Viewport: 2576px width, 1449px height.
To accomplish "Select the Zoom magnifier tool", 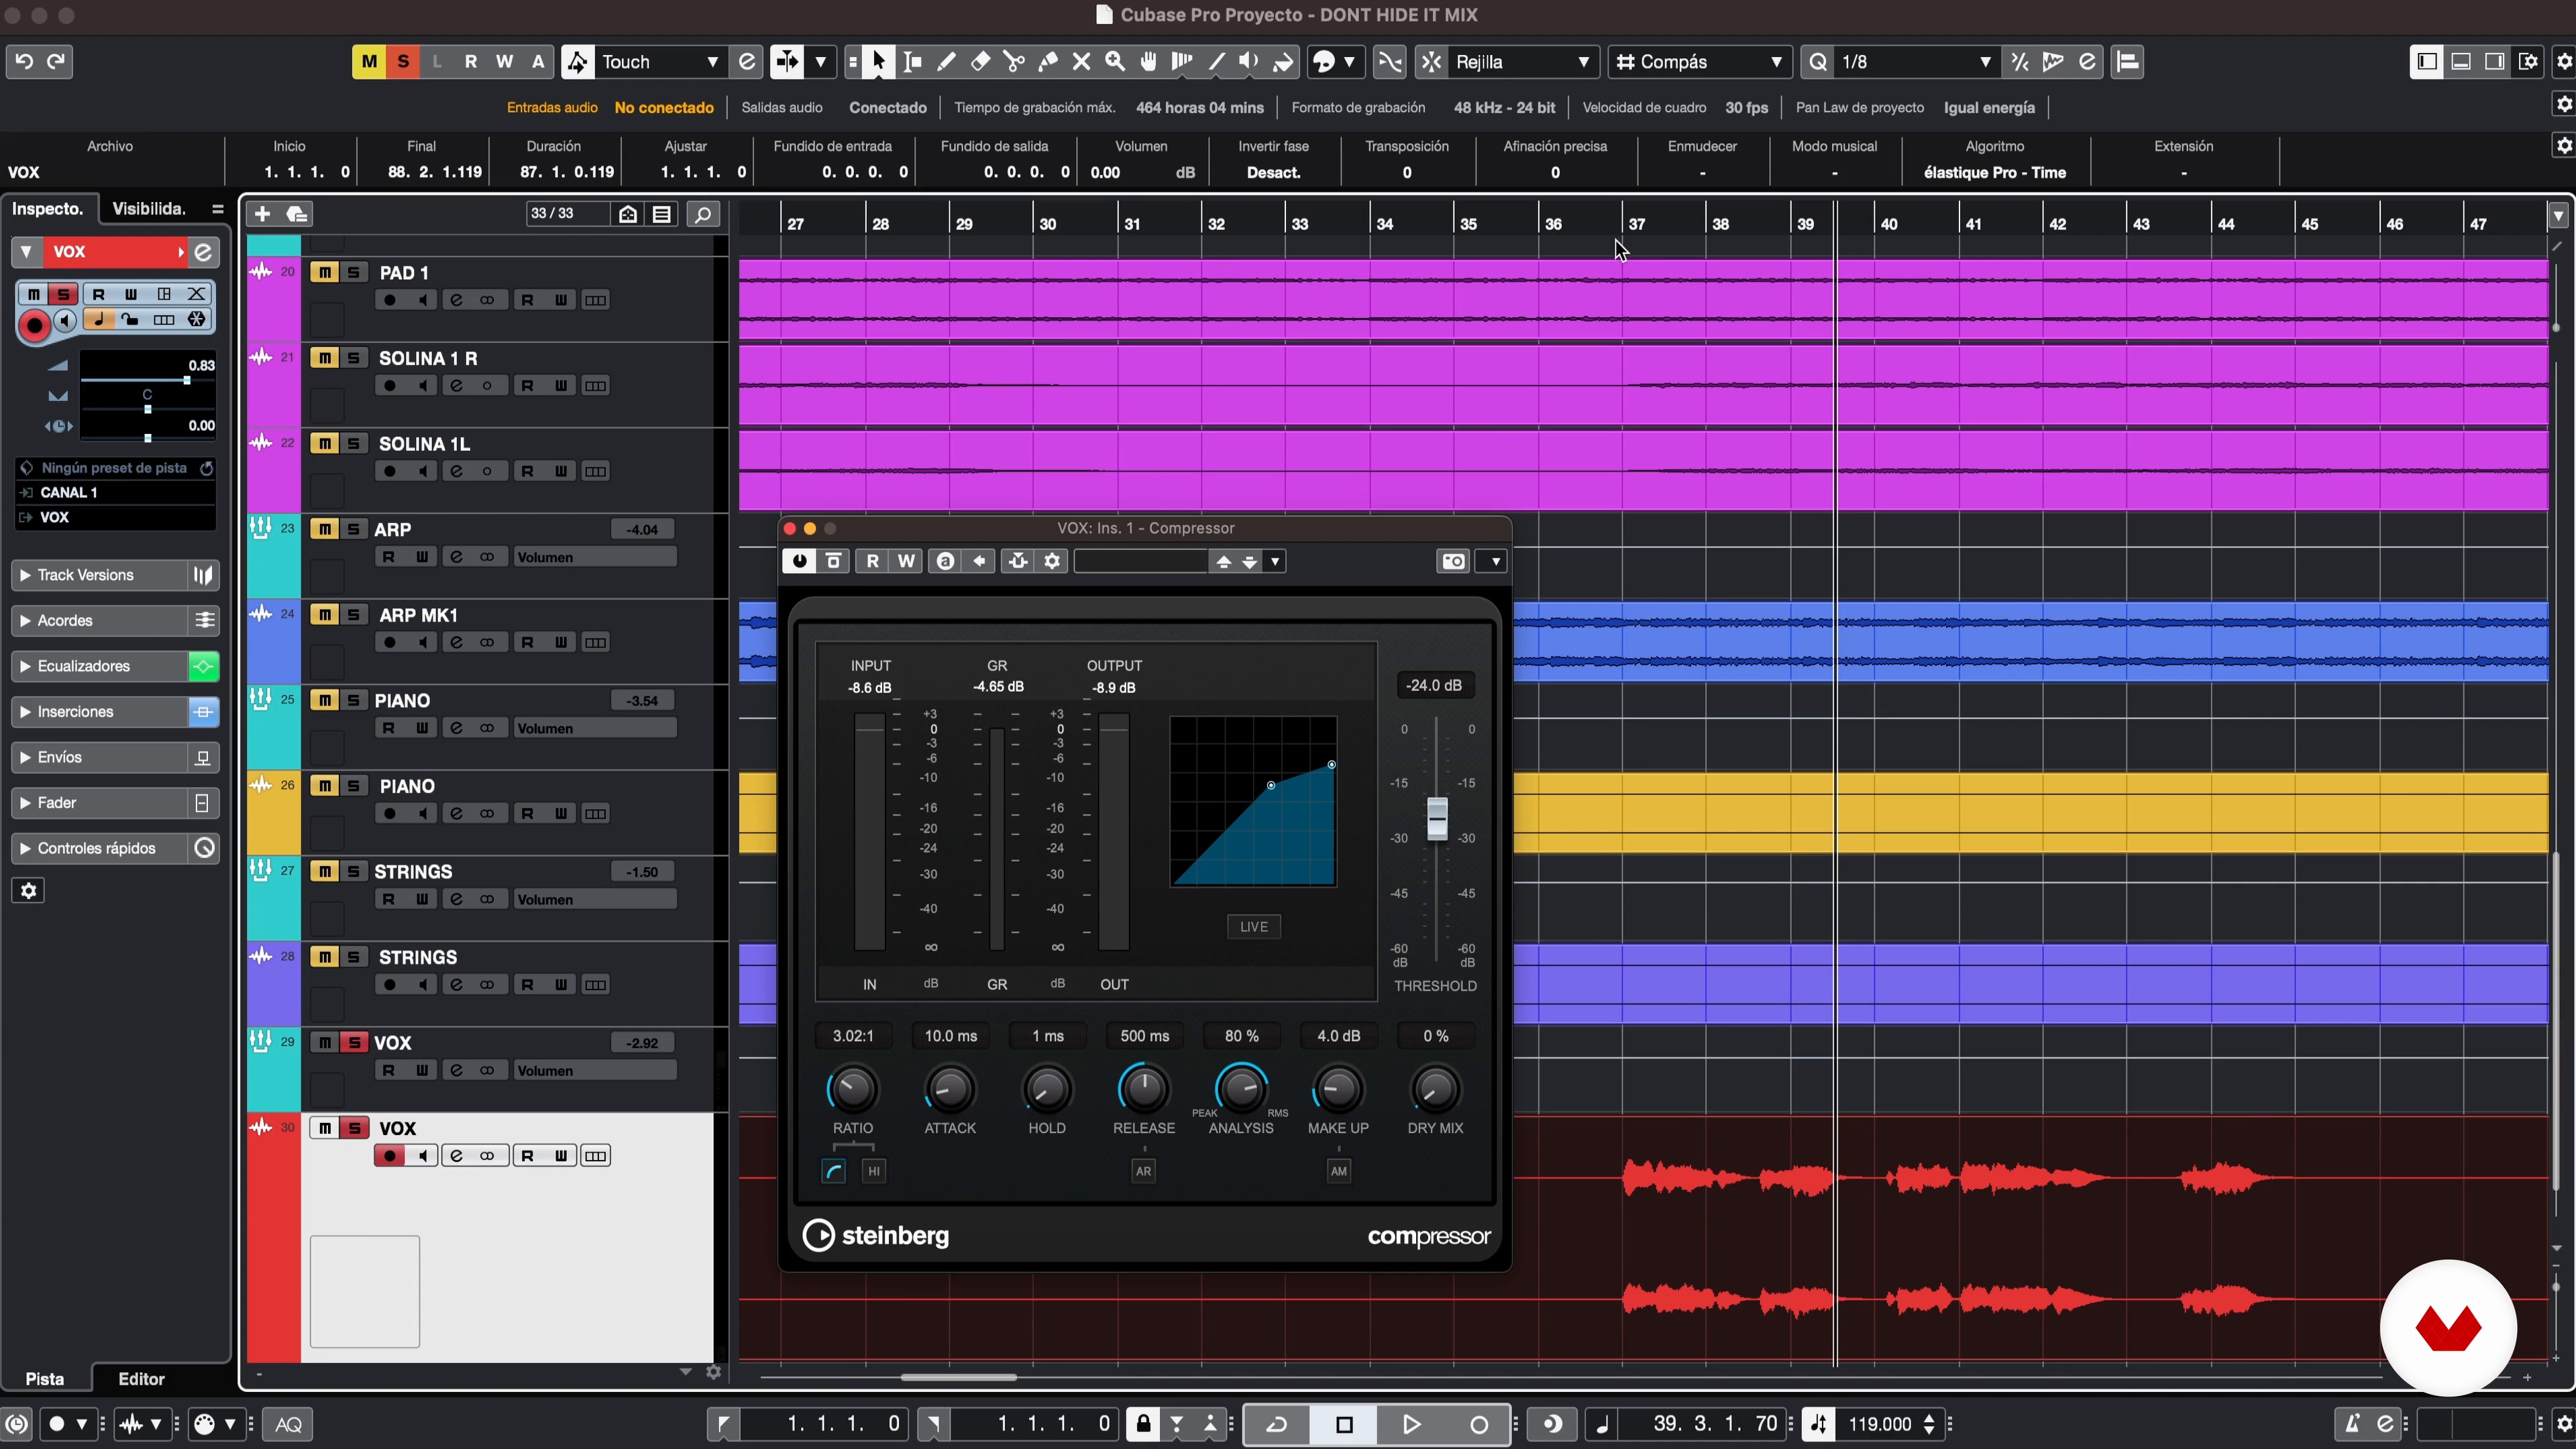I will 1115,62.
